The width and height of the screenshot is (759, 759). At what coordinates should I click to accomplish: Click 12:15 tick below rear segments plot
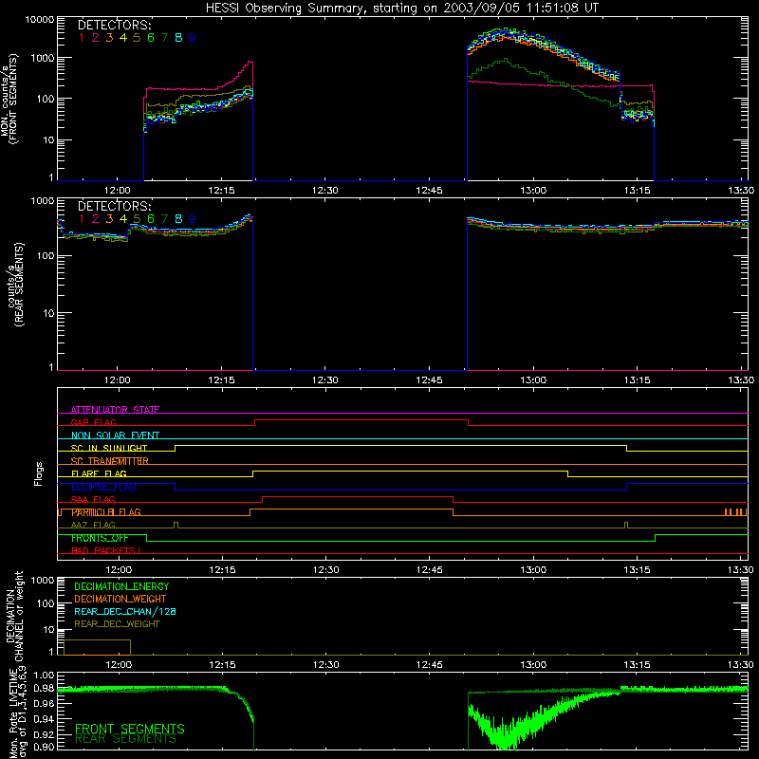[221, 380]
